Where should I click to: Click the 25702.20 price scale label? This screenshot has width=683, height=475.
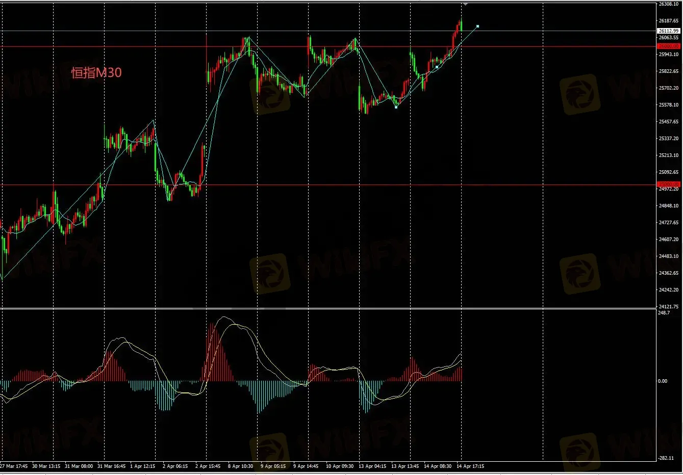click(x=669, y=88)
